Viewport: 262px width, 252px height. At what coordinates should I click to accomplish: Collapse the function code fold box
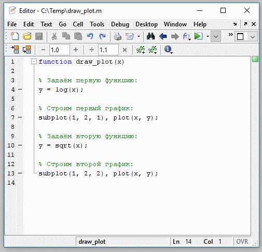(x=34, y=62)
